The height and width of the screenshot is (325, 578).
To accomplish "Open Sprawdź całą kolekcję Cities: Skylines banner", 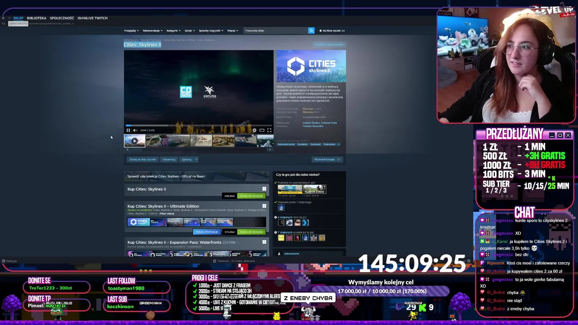I will point(196,176).
